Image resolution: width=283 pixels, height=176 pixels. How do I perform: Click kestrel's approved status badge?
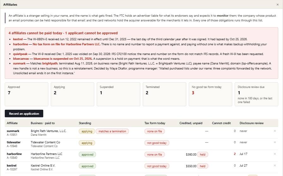pyautogui.click(x=87, y=166)
